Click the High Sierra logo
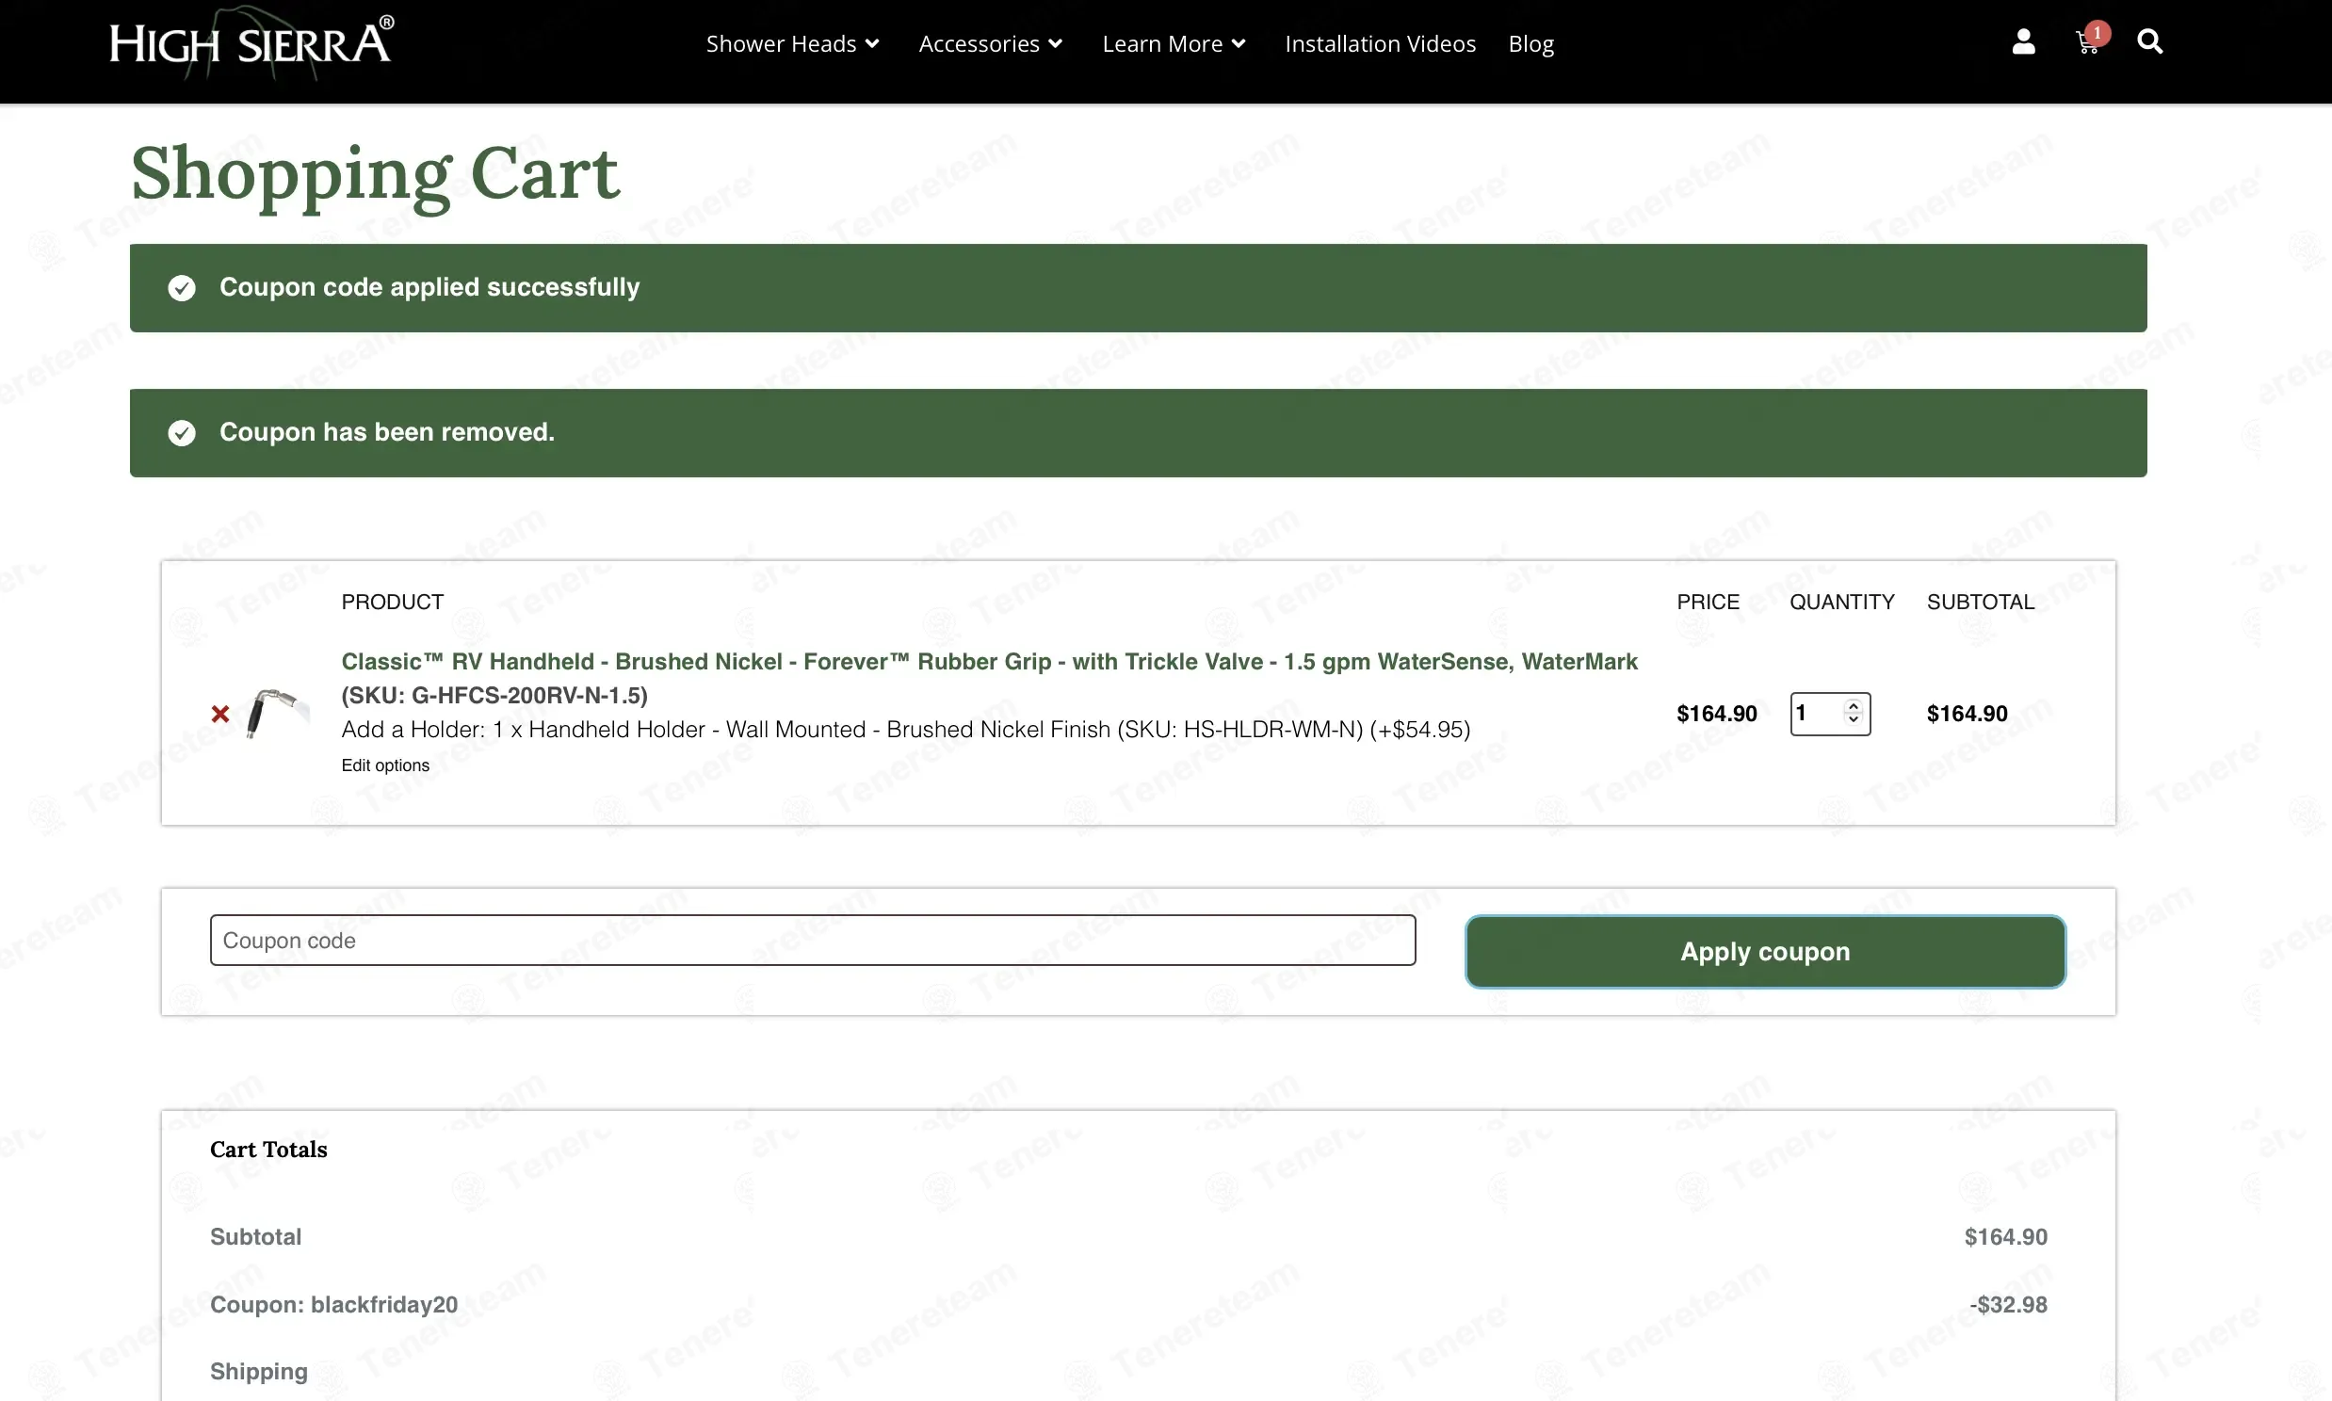This screenshot has height=1401, width=2332. tap(252, 42)
